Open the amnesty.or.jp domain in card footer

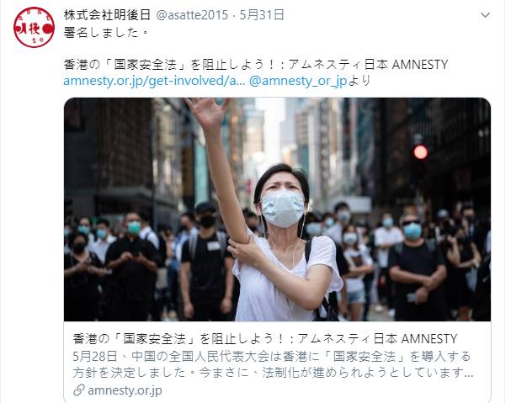click(125, 390)
